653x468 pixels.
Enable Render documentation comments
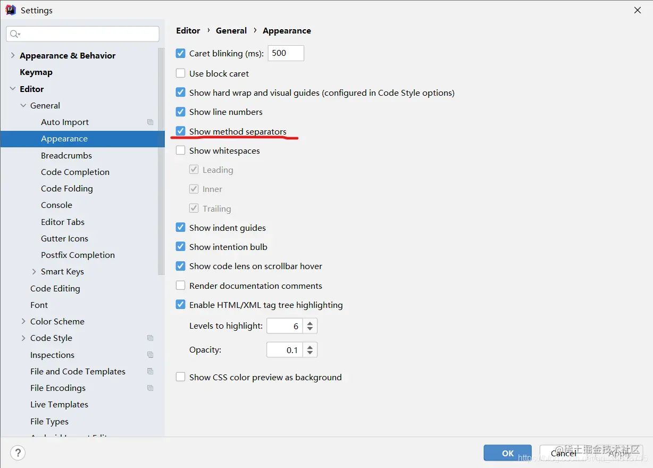tap(181, 286)
